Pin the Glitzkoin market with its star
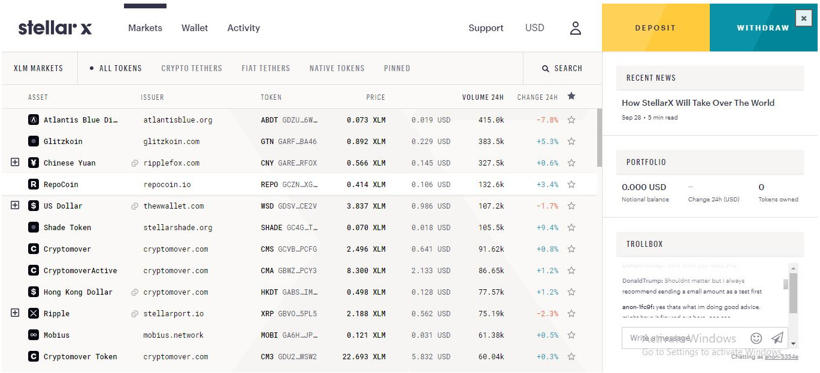Viewport: 820px width, 373px height. [571, 141]
